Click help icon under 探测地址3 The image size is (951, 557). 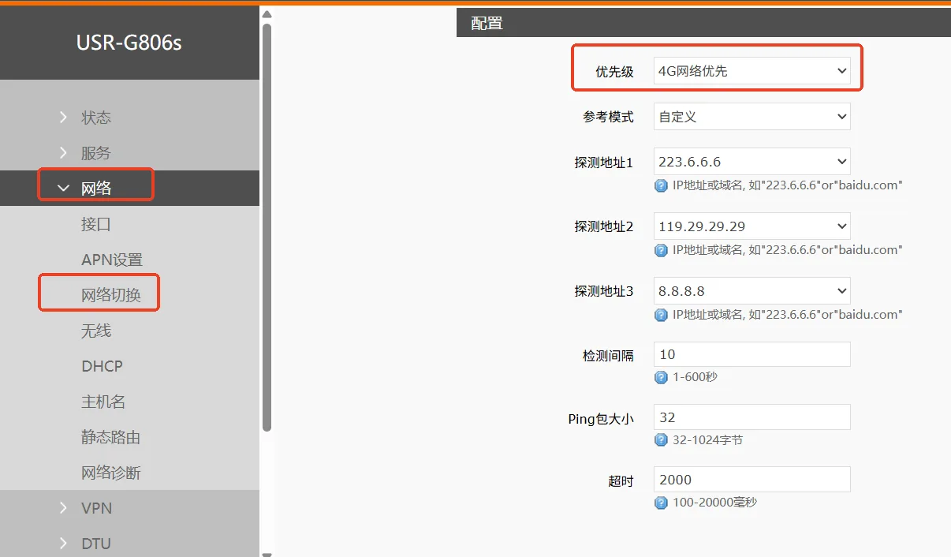point(662,315)
